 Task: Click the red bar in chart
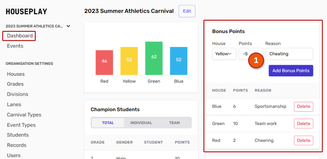pos(104,62)
